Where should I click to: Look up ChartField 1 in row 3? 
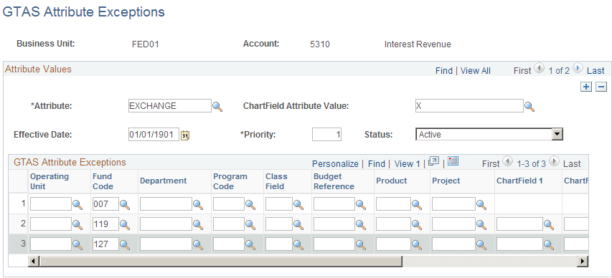pos(549,245)
